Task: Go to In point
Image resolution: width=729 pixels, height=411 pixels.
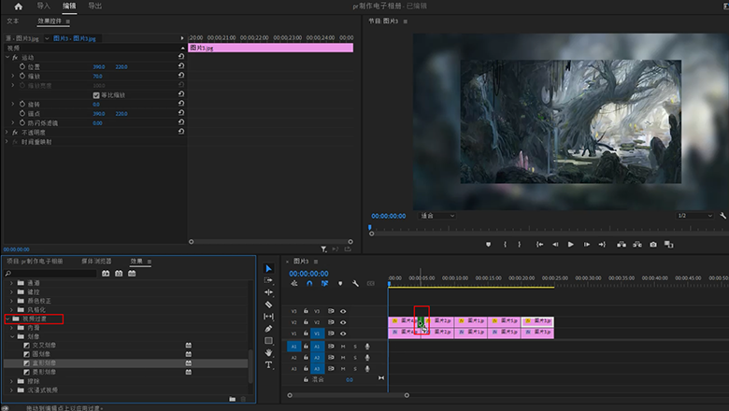Action: pos(539,245)
